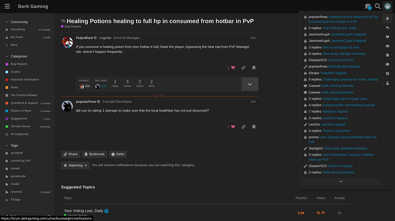Image resolution: width=395 pixels, height=221 pixels.
Task: Open notification Comment Frenzy from GlasiaVD23
Action: point(341,60)
